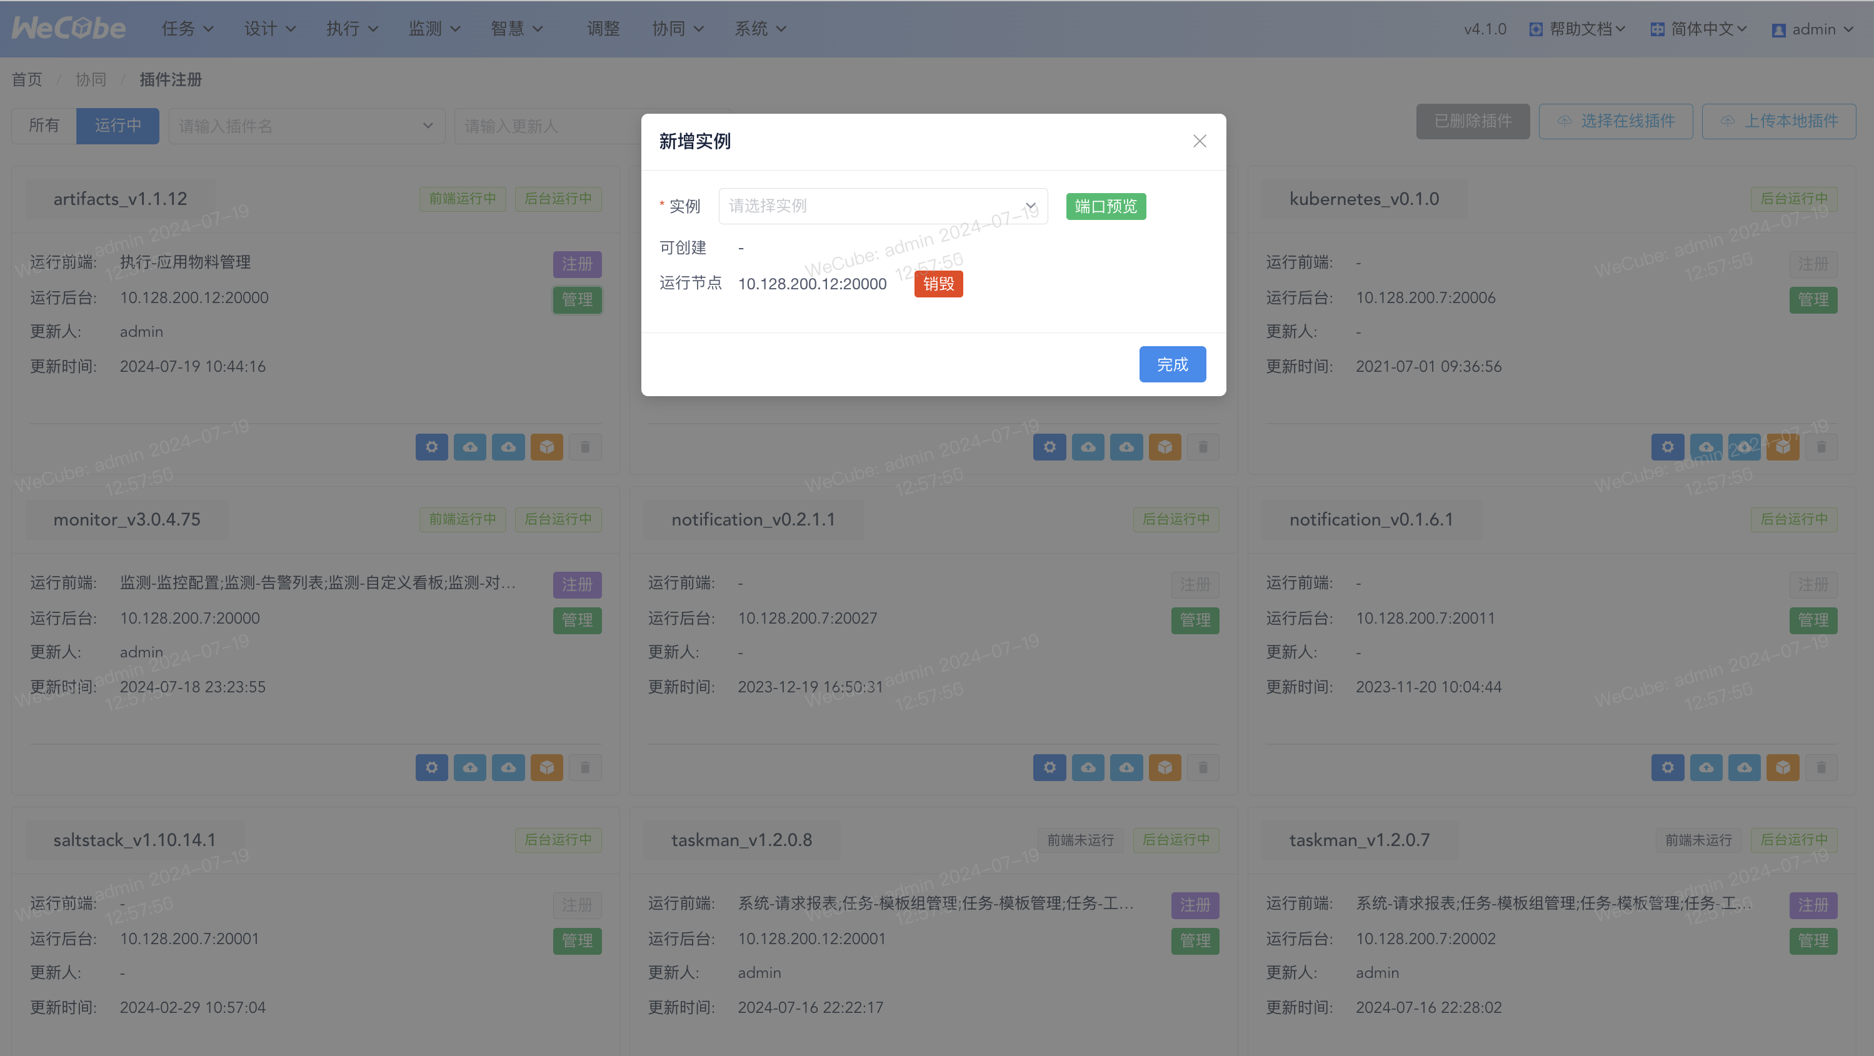Click first cloud icon in monitor_v3.0.4.75 card
Viewport: 1874px width, 1056px height.
[x=470, y=767]
